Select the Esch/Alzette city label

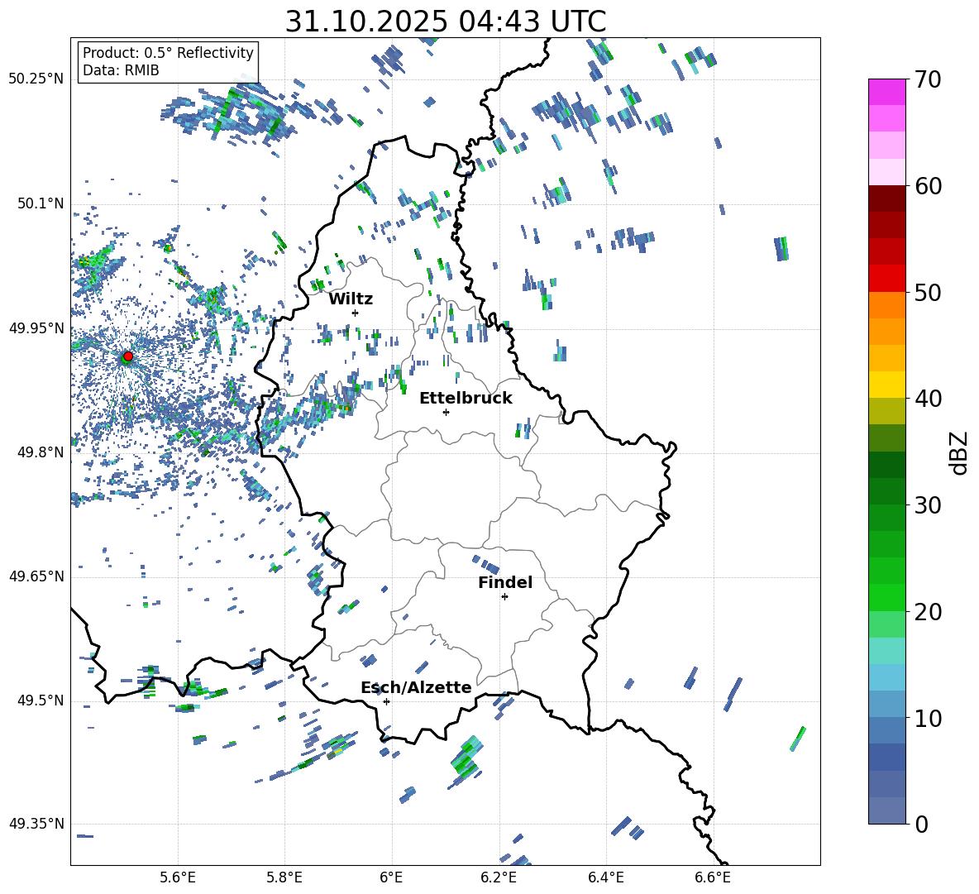416,687
